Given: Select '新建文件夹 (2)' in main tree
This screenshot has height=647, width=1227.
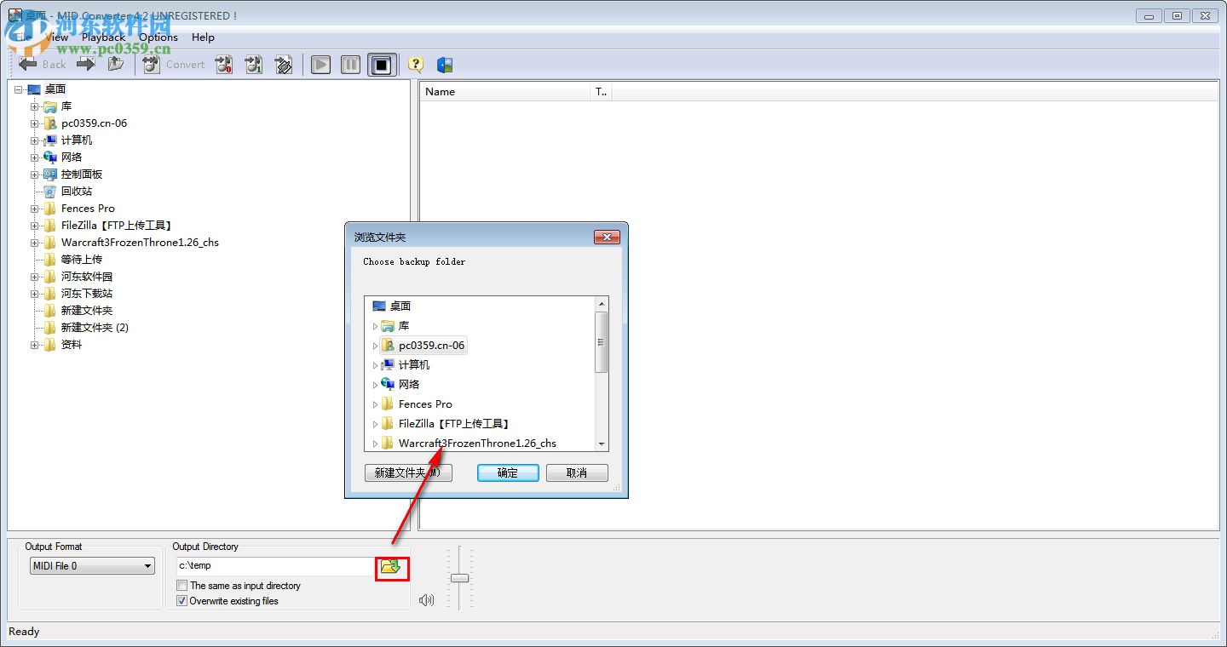Looking at the screenshot, I should (x=95, y=328).
